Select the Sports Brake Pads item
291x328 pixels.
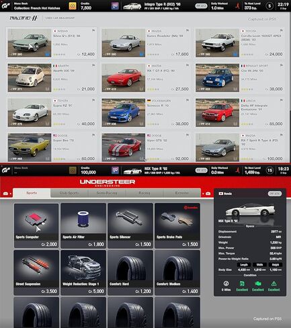pyautogui.click(x=177, y=226)
